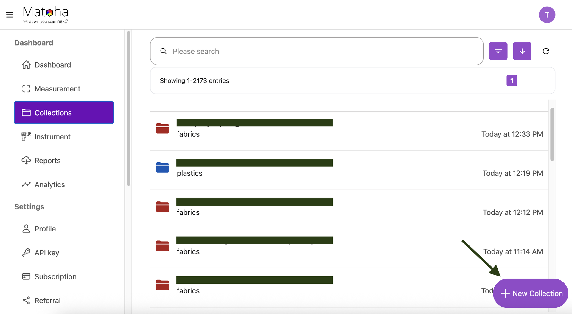Open Analytics from the sidebar
The image size is (572, 314).
pos(49,185)
